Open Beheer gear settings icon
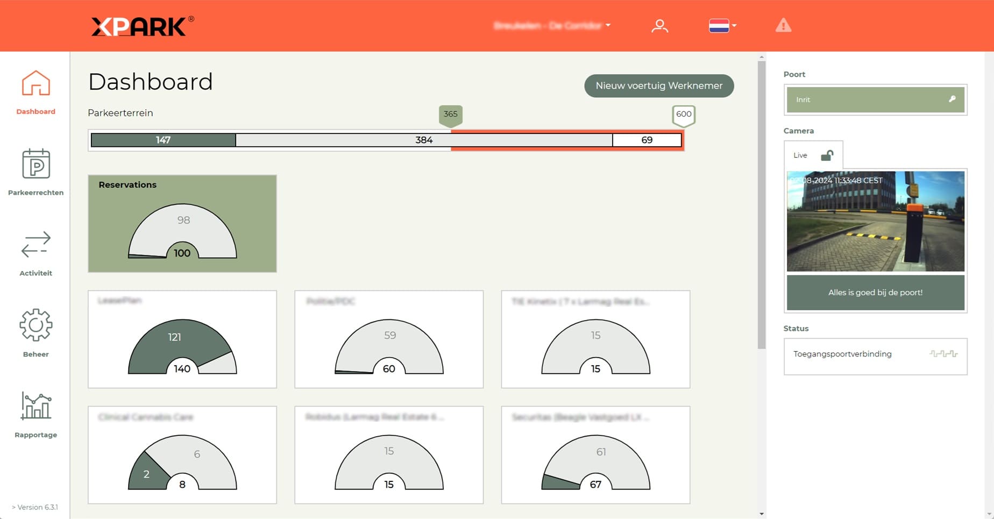The image size is (994, 519). (35, 325)
